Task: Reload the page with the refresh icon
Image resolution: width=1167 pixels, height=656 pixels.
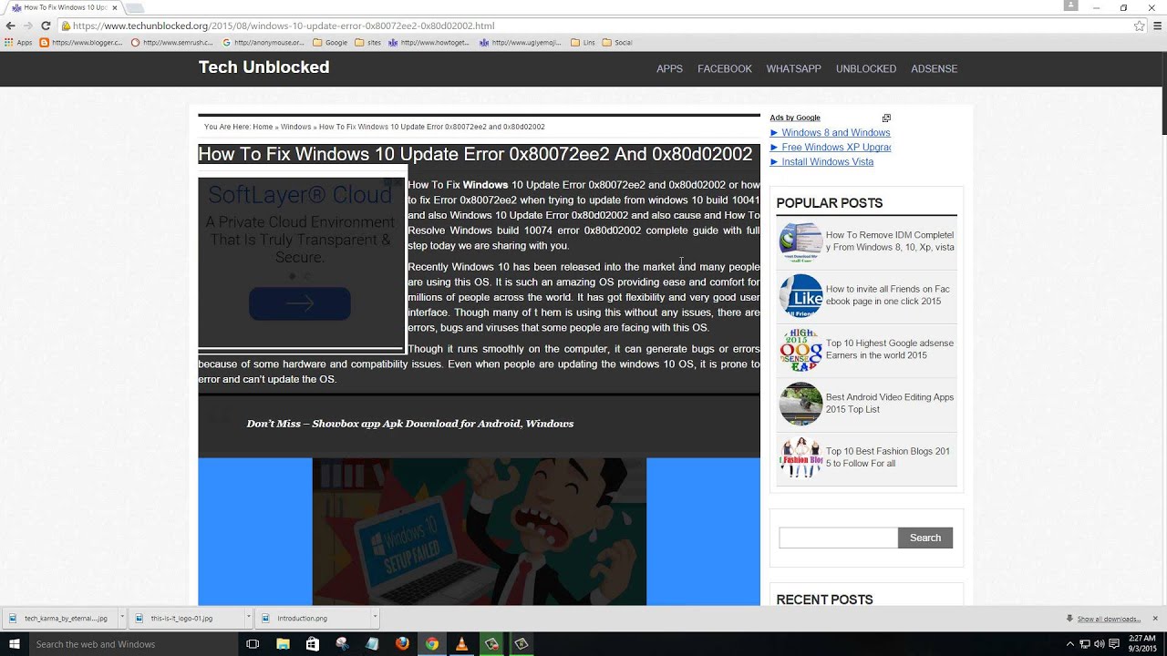Action: [x=46, y=26]
